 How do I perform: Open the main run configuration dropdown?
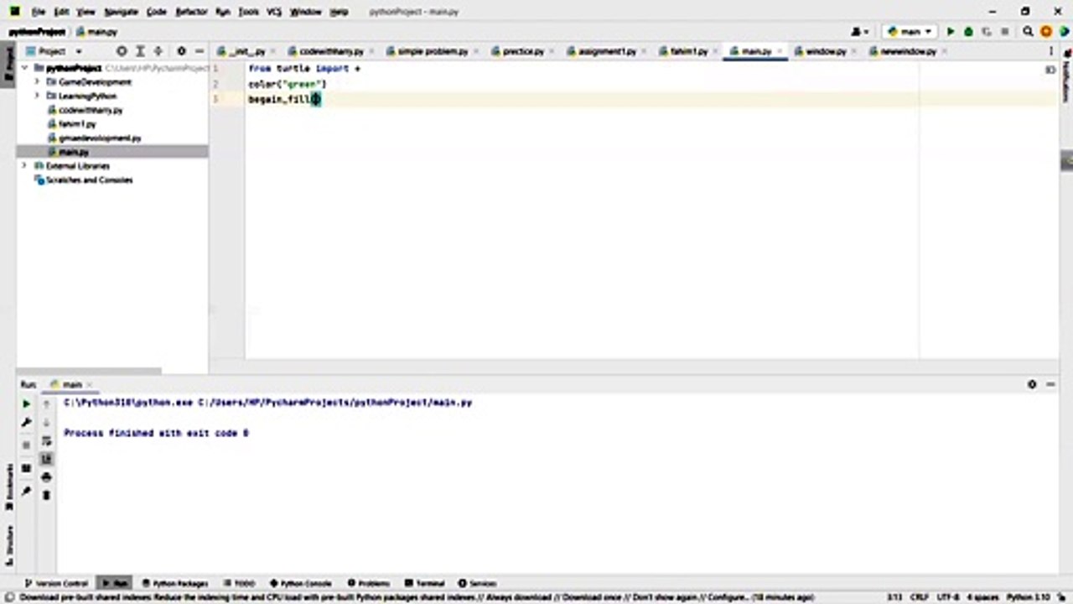(910, 32)
